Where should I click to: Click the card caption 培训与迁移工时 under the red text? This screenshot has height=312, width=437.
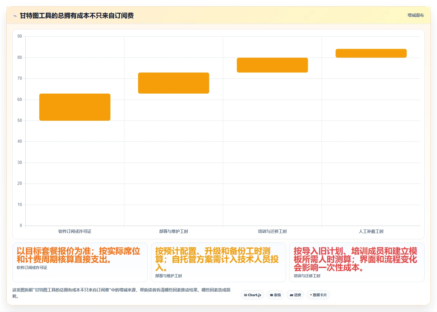(307, 276)
